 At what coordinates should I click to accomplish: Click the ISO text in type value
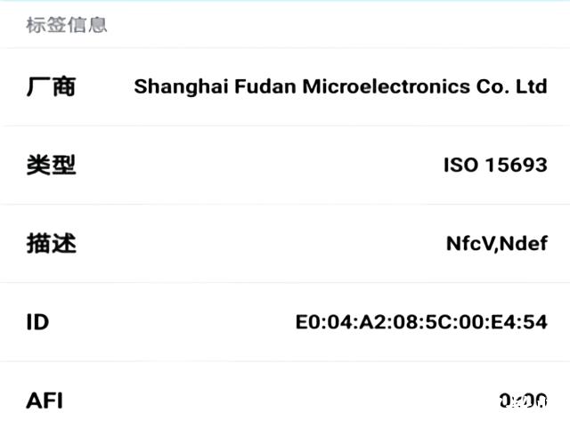[x=460, y=165]
